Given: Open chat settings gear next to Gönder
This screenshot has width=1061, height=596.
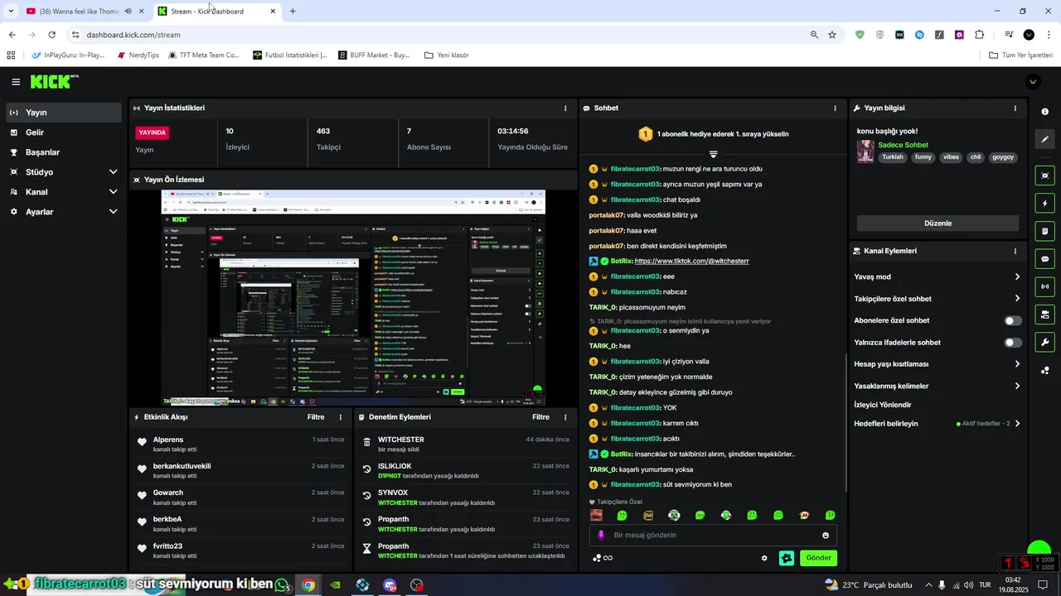Looking at the screenshot, I should (764, 558).
